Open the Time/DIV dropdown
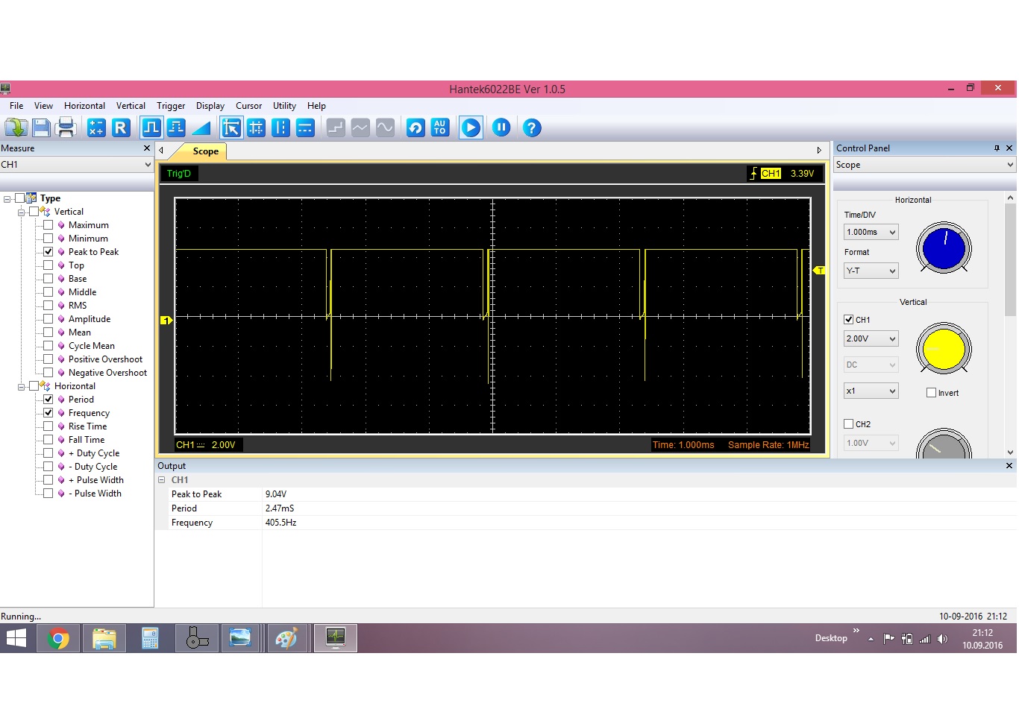 coord(871,233)
